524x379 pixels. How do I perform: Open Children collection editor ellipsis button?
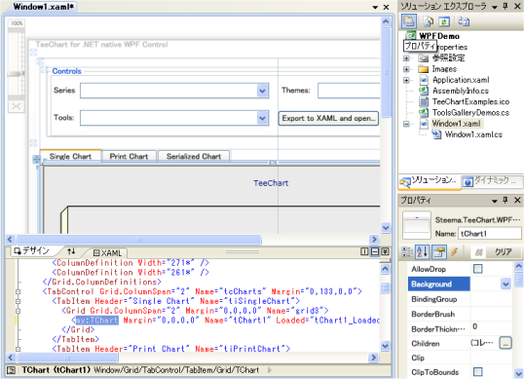(x=505, y=343)
